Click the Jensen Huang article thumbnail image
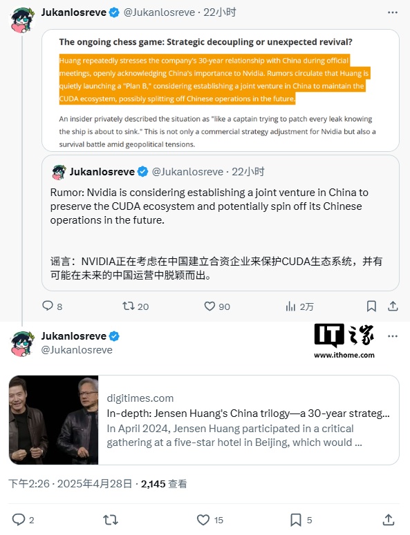 coord(54,420)
